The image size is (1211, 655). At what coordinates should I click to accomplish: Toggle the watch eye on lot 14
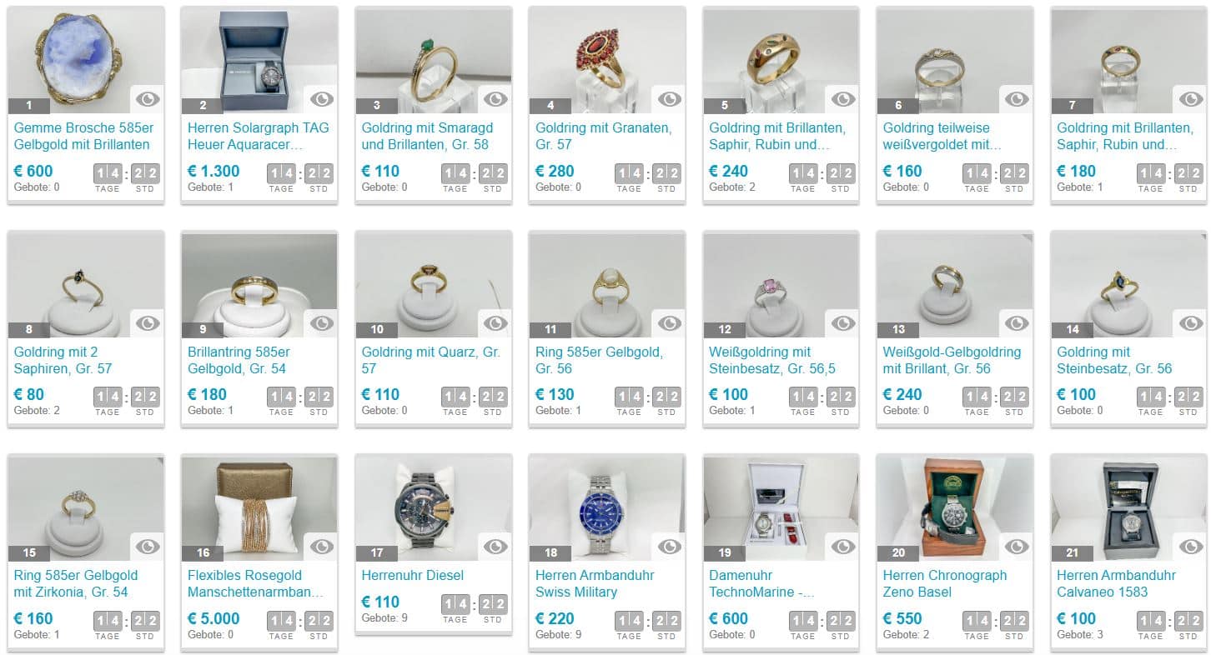pos(1190,323)
